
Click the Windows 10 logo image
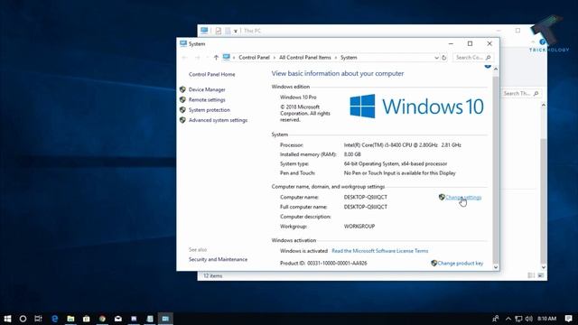click(x=416, y=107)
